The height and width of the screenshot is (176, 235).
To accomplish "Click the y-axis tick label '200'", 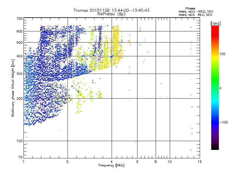I will 19,99.
